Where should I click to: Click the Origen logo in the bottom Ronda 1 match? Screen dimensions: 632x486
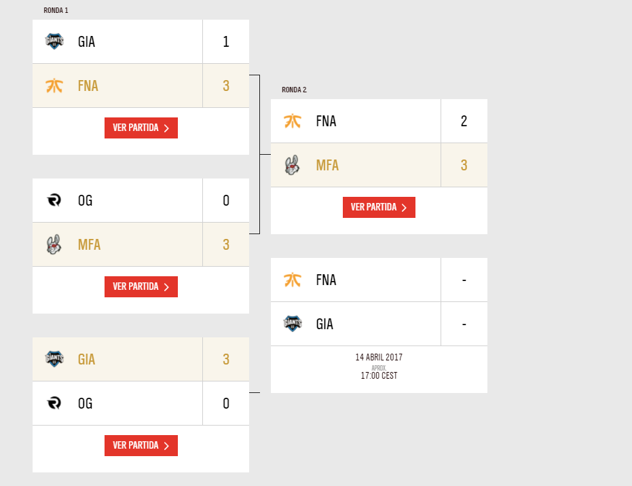point(54,403)
